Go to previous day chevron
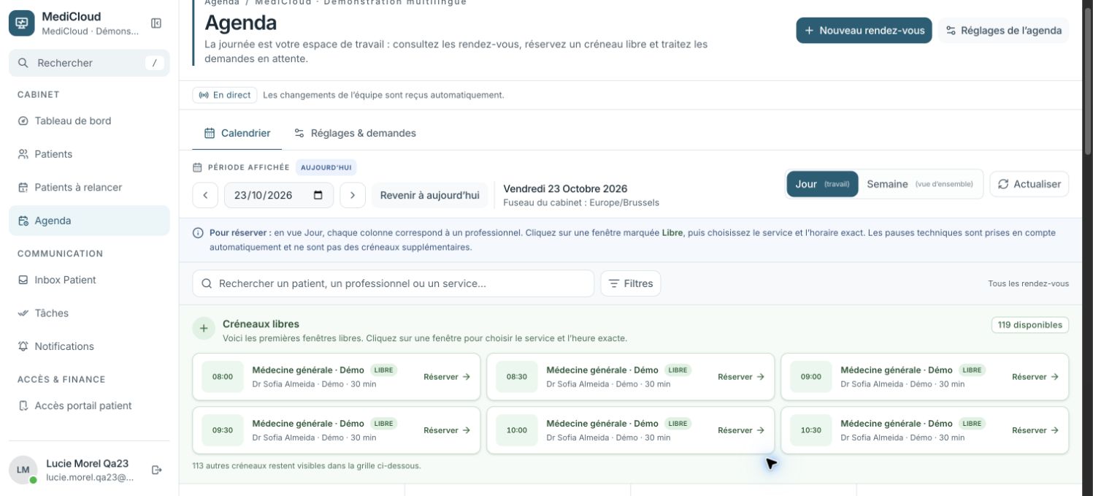 (x=205, y=195)
